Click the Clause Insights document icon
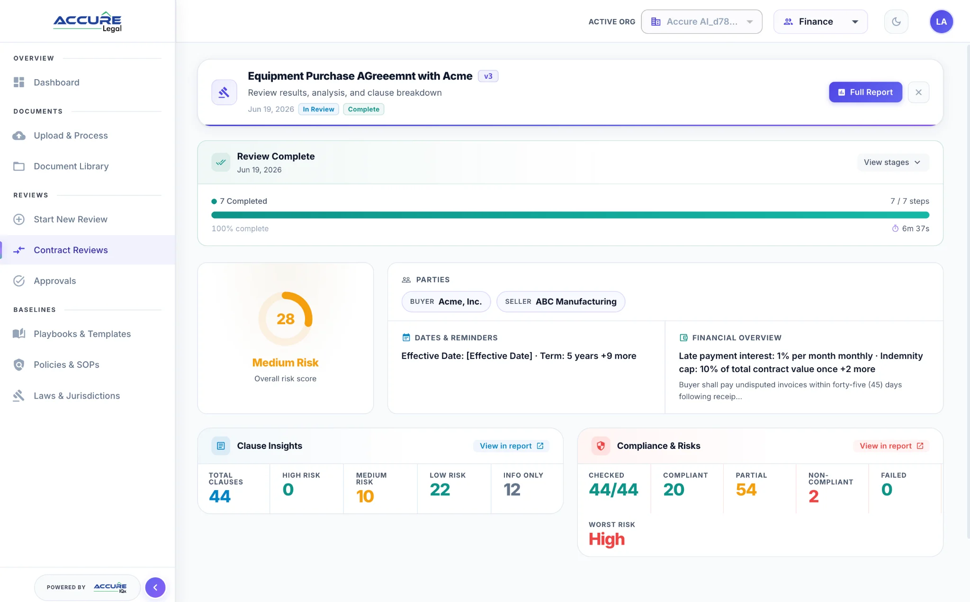The image size is (970, 602). (x=221, y=446)
